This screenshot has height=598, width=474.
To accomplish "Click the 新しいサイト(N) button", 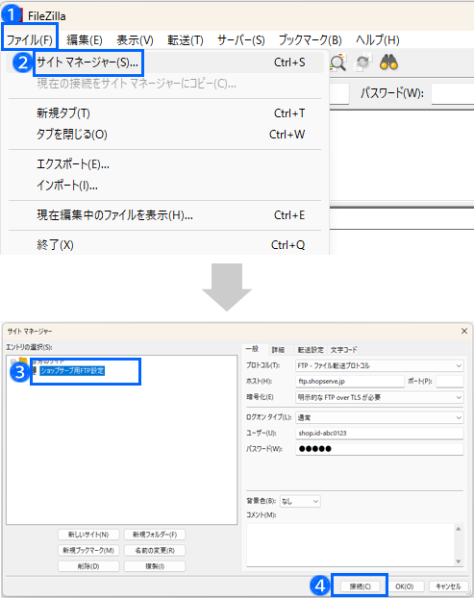I will [x=88, y=535].
